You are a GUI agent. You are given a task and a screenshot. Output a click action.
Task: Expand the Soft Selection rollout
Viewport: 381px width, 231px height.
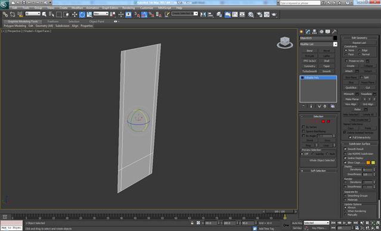318,171
